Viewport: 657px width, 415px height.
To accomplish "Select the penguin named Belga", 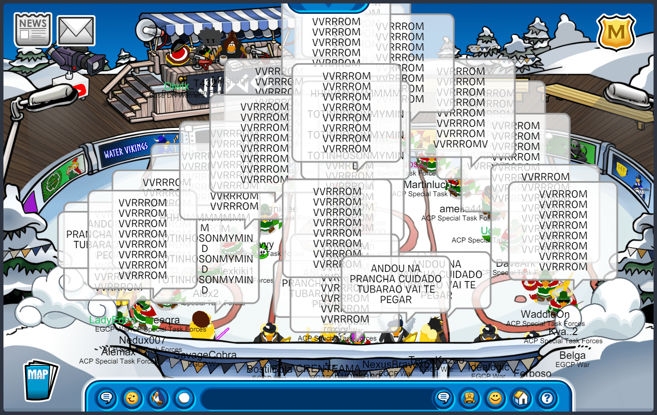I will click(x=572, y=355).
